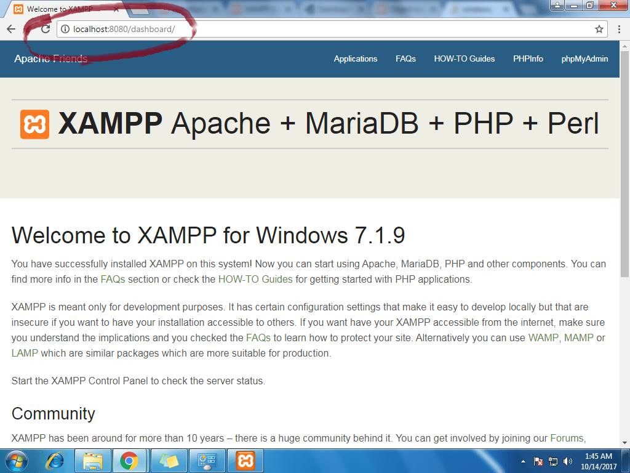Visit the Forums link under Community
The image size is (630, 473).
567,438
